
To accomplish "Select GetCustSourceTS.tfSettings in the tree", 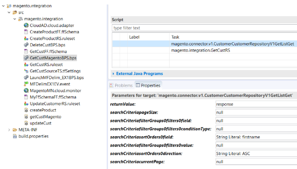I will click(x=55, y=71).
